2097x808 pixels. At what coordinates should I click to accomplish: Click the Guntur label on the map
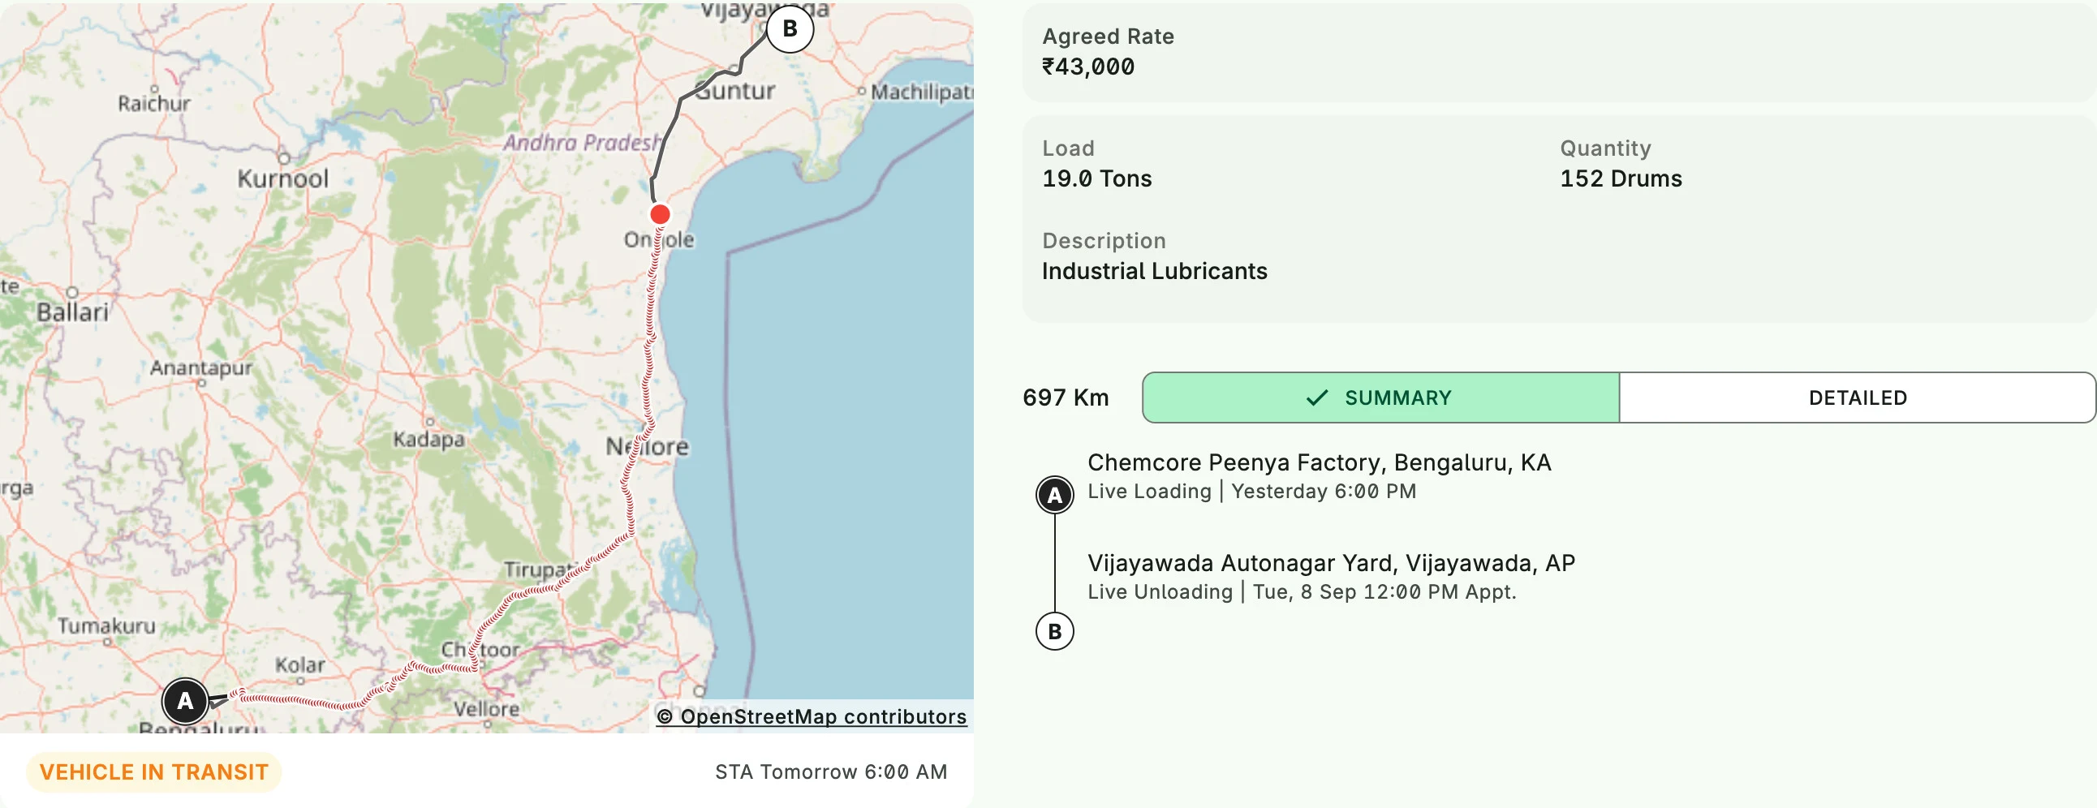click(735, 90)
